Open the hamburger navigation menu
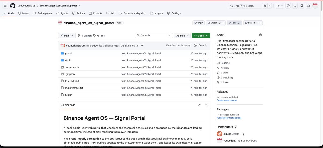 point(5,6)
